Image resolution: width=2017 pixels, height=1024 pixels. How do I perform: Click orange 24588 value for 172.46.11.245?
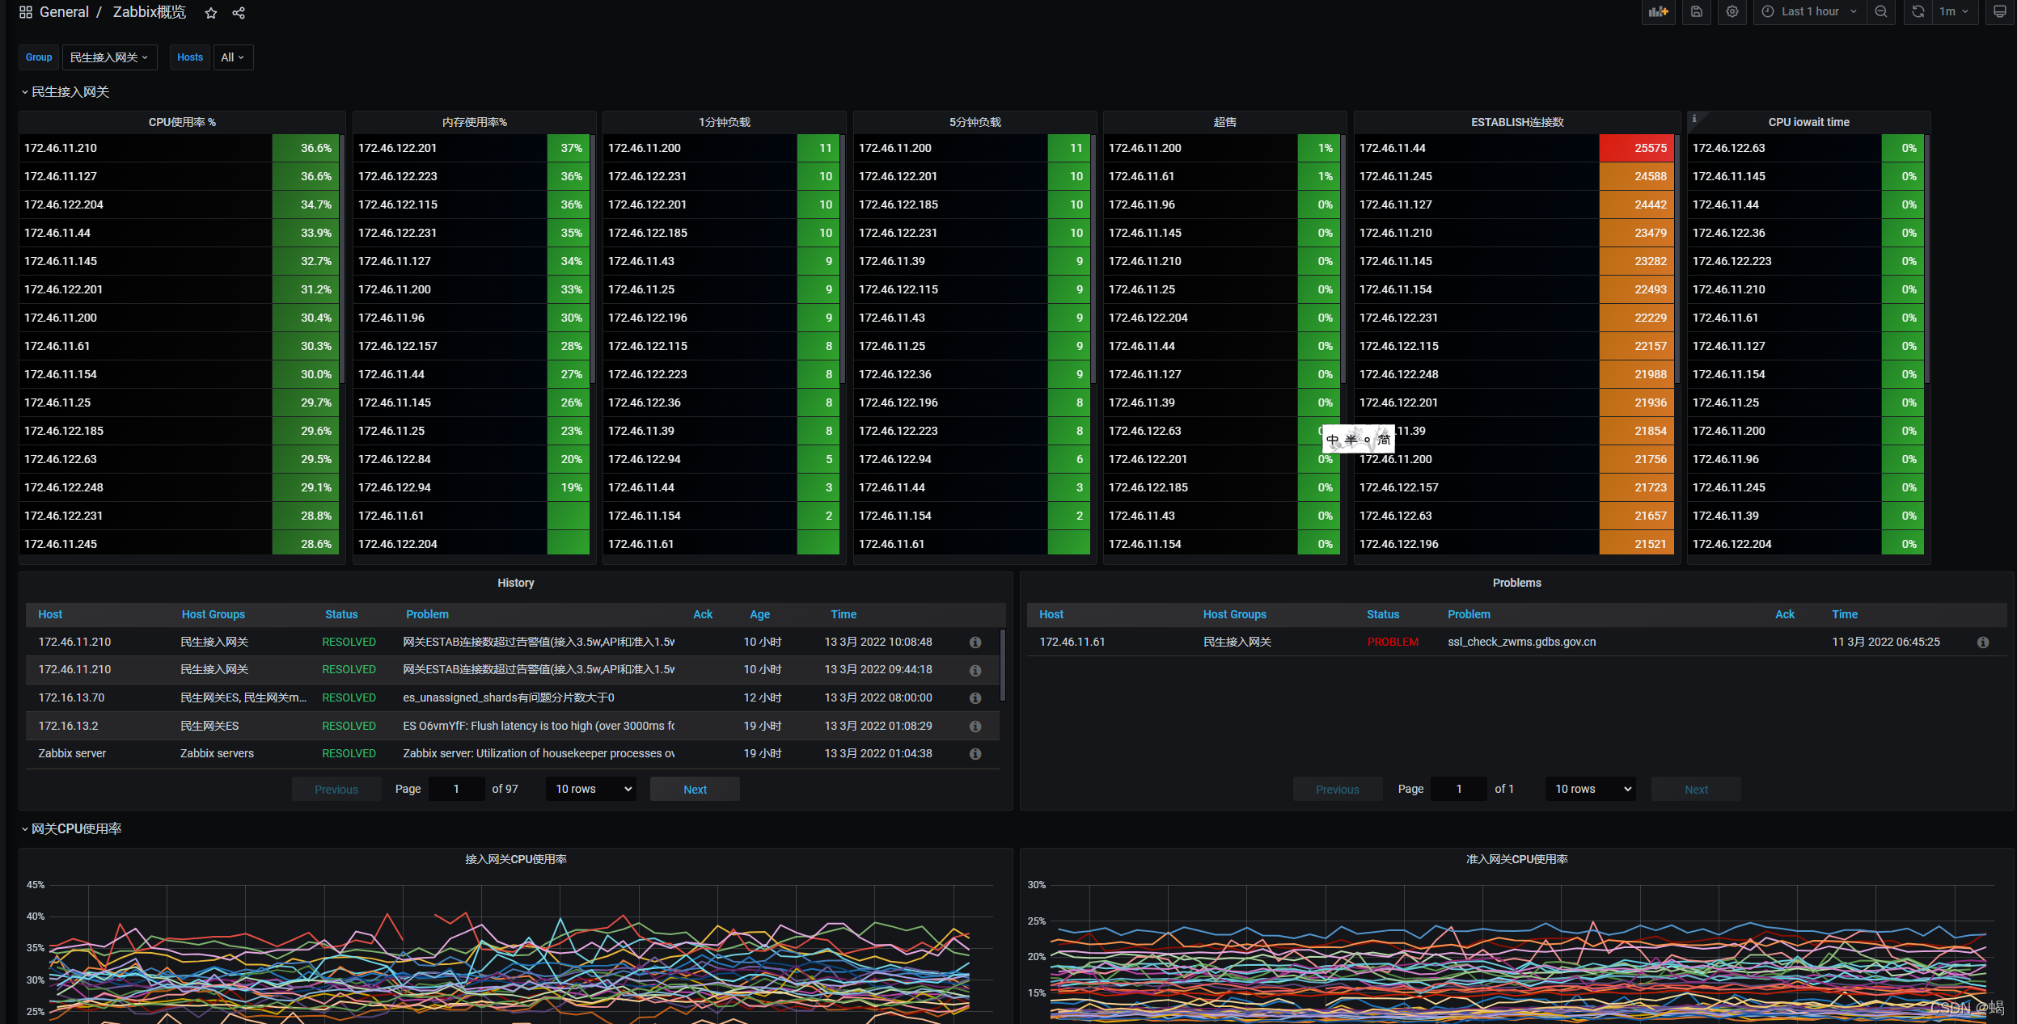(1636, 176)
